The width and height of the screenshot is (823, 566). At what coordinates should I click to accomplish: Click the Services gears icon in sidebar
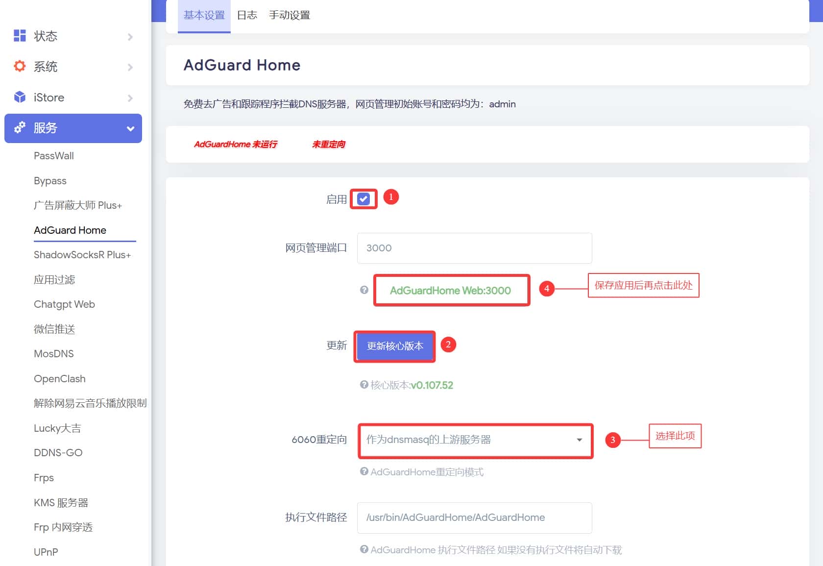click(20, 128)
